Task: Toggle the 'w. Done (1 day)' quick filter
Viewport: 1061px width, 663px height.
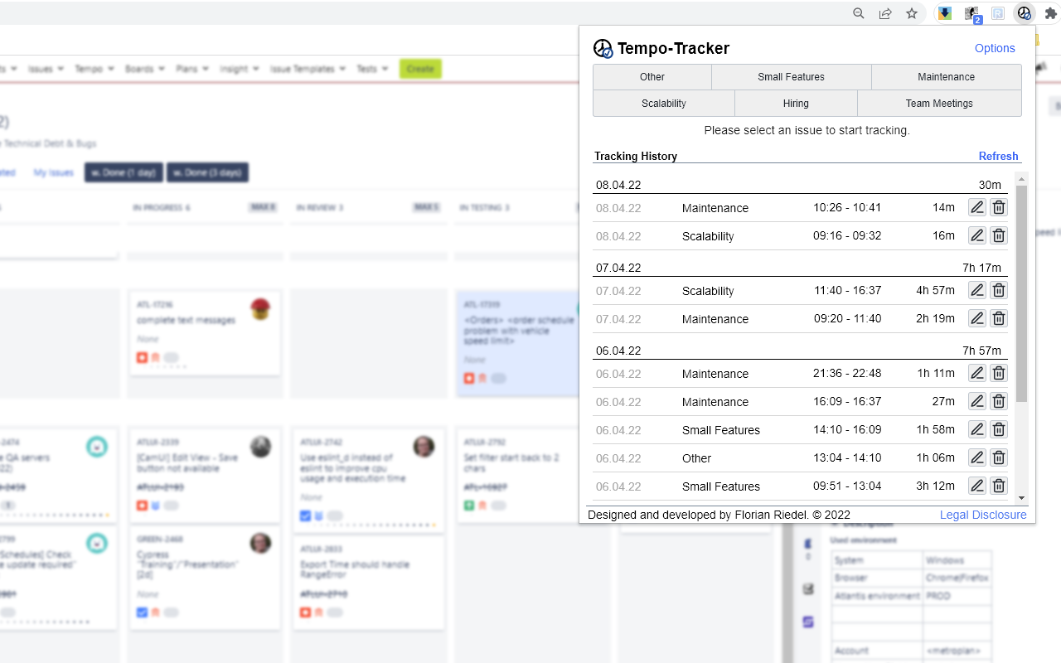Action: pos(124,172)
